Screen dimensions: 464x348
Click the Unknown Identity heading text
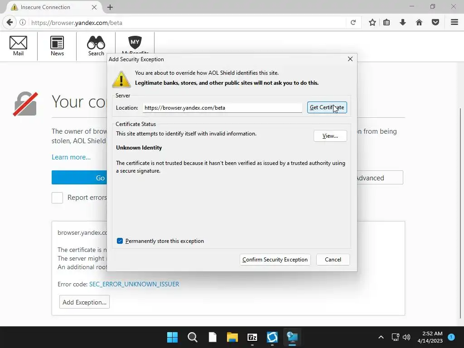(139, 148)
